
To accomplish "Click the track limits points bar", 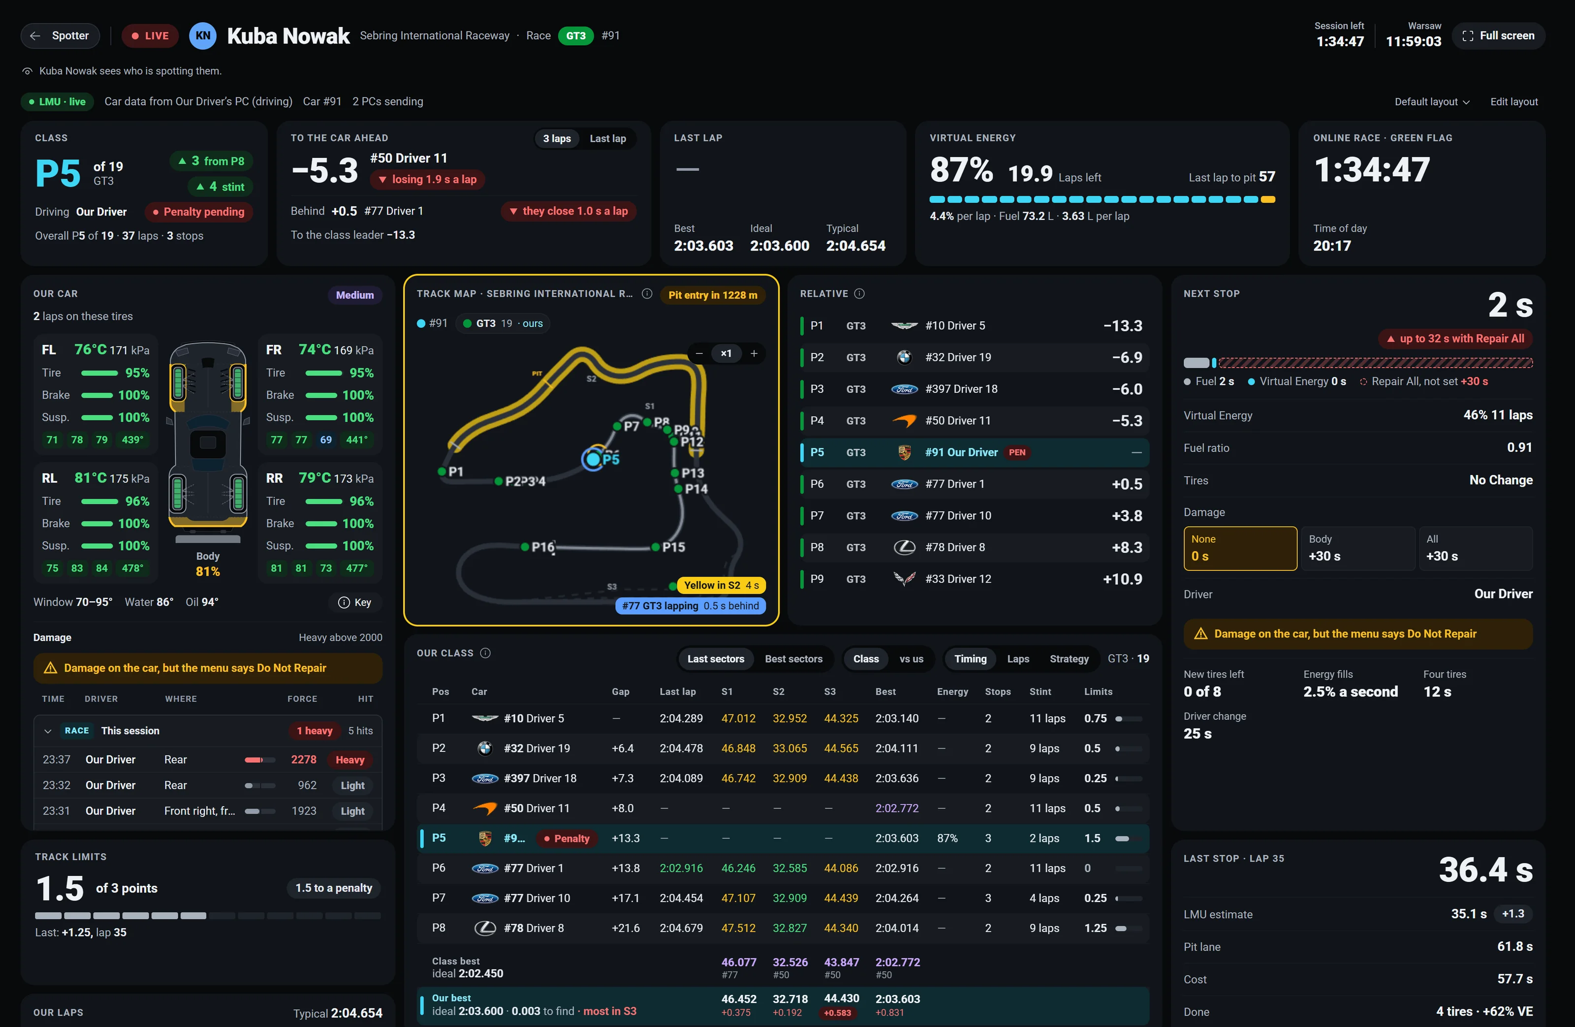I will [x=208, y=916].
